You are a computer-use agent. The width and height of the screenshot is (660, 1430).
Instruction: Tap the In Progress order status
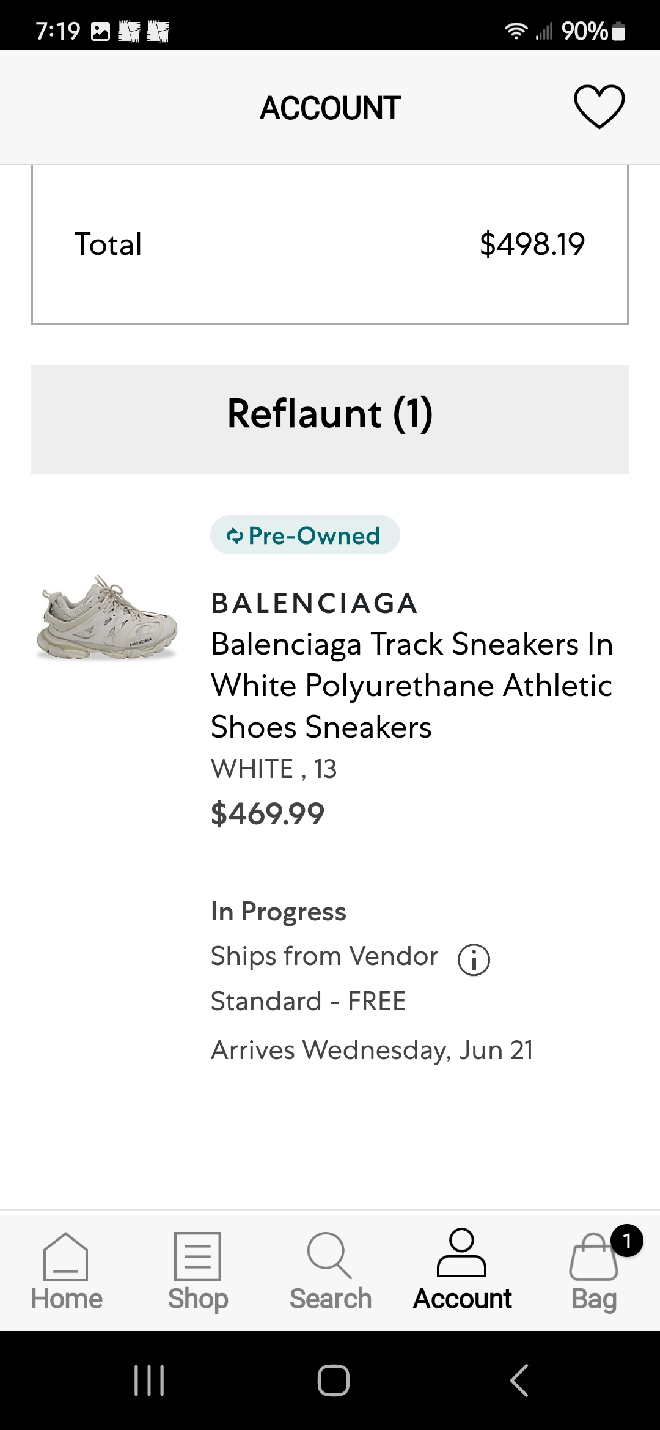278,911
